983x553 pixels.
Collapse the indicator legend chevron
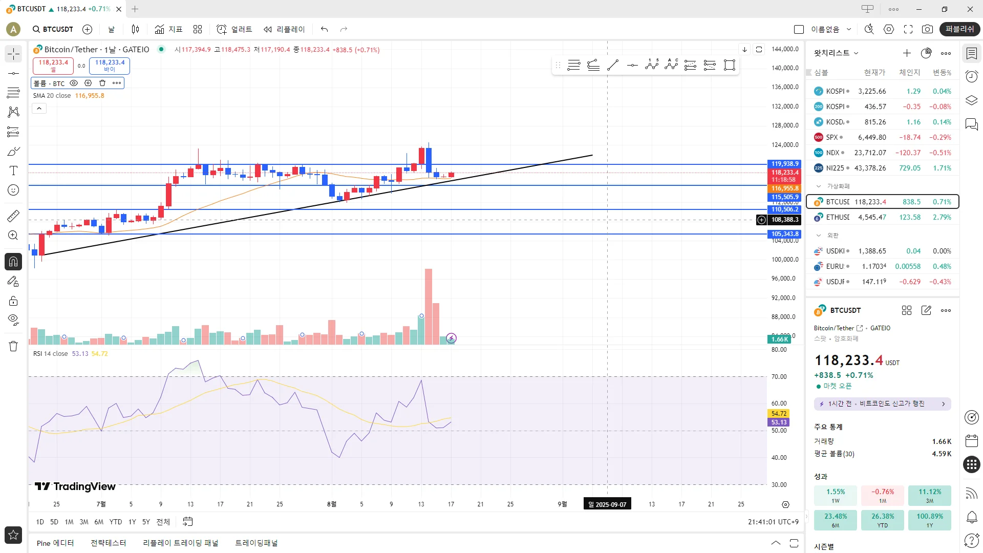[x=39, y=108]
